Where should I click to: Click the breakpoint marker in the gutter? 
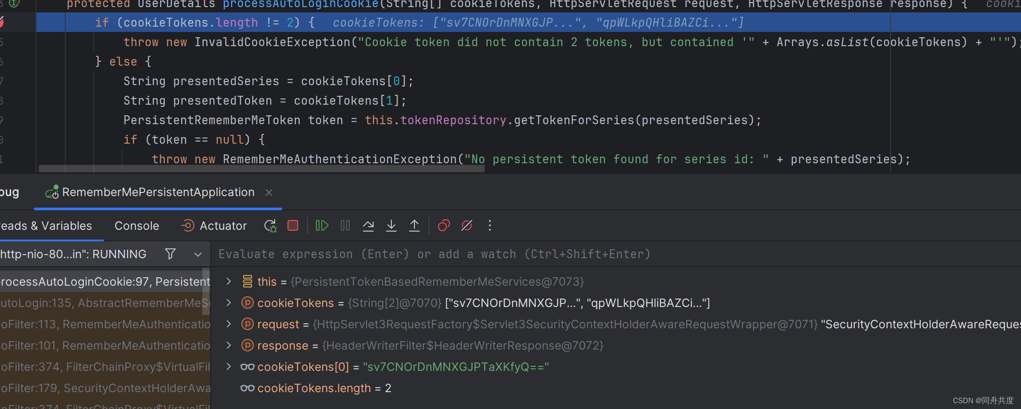[2, 22]
